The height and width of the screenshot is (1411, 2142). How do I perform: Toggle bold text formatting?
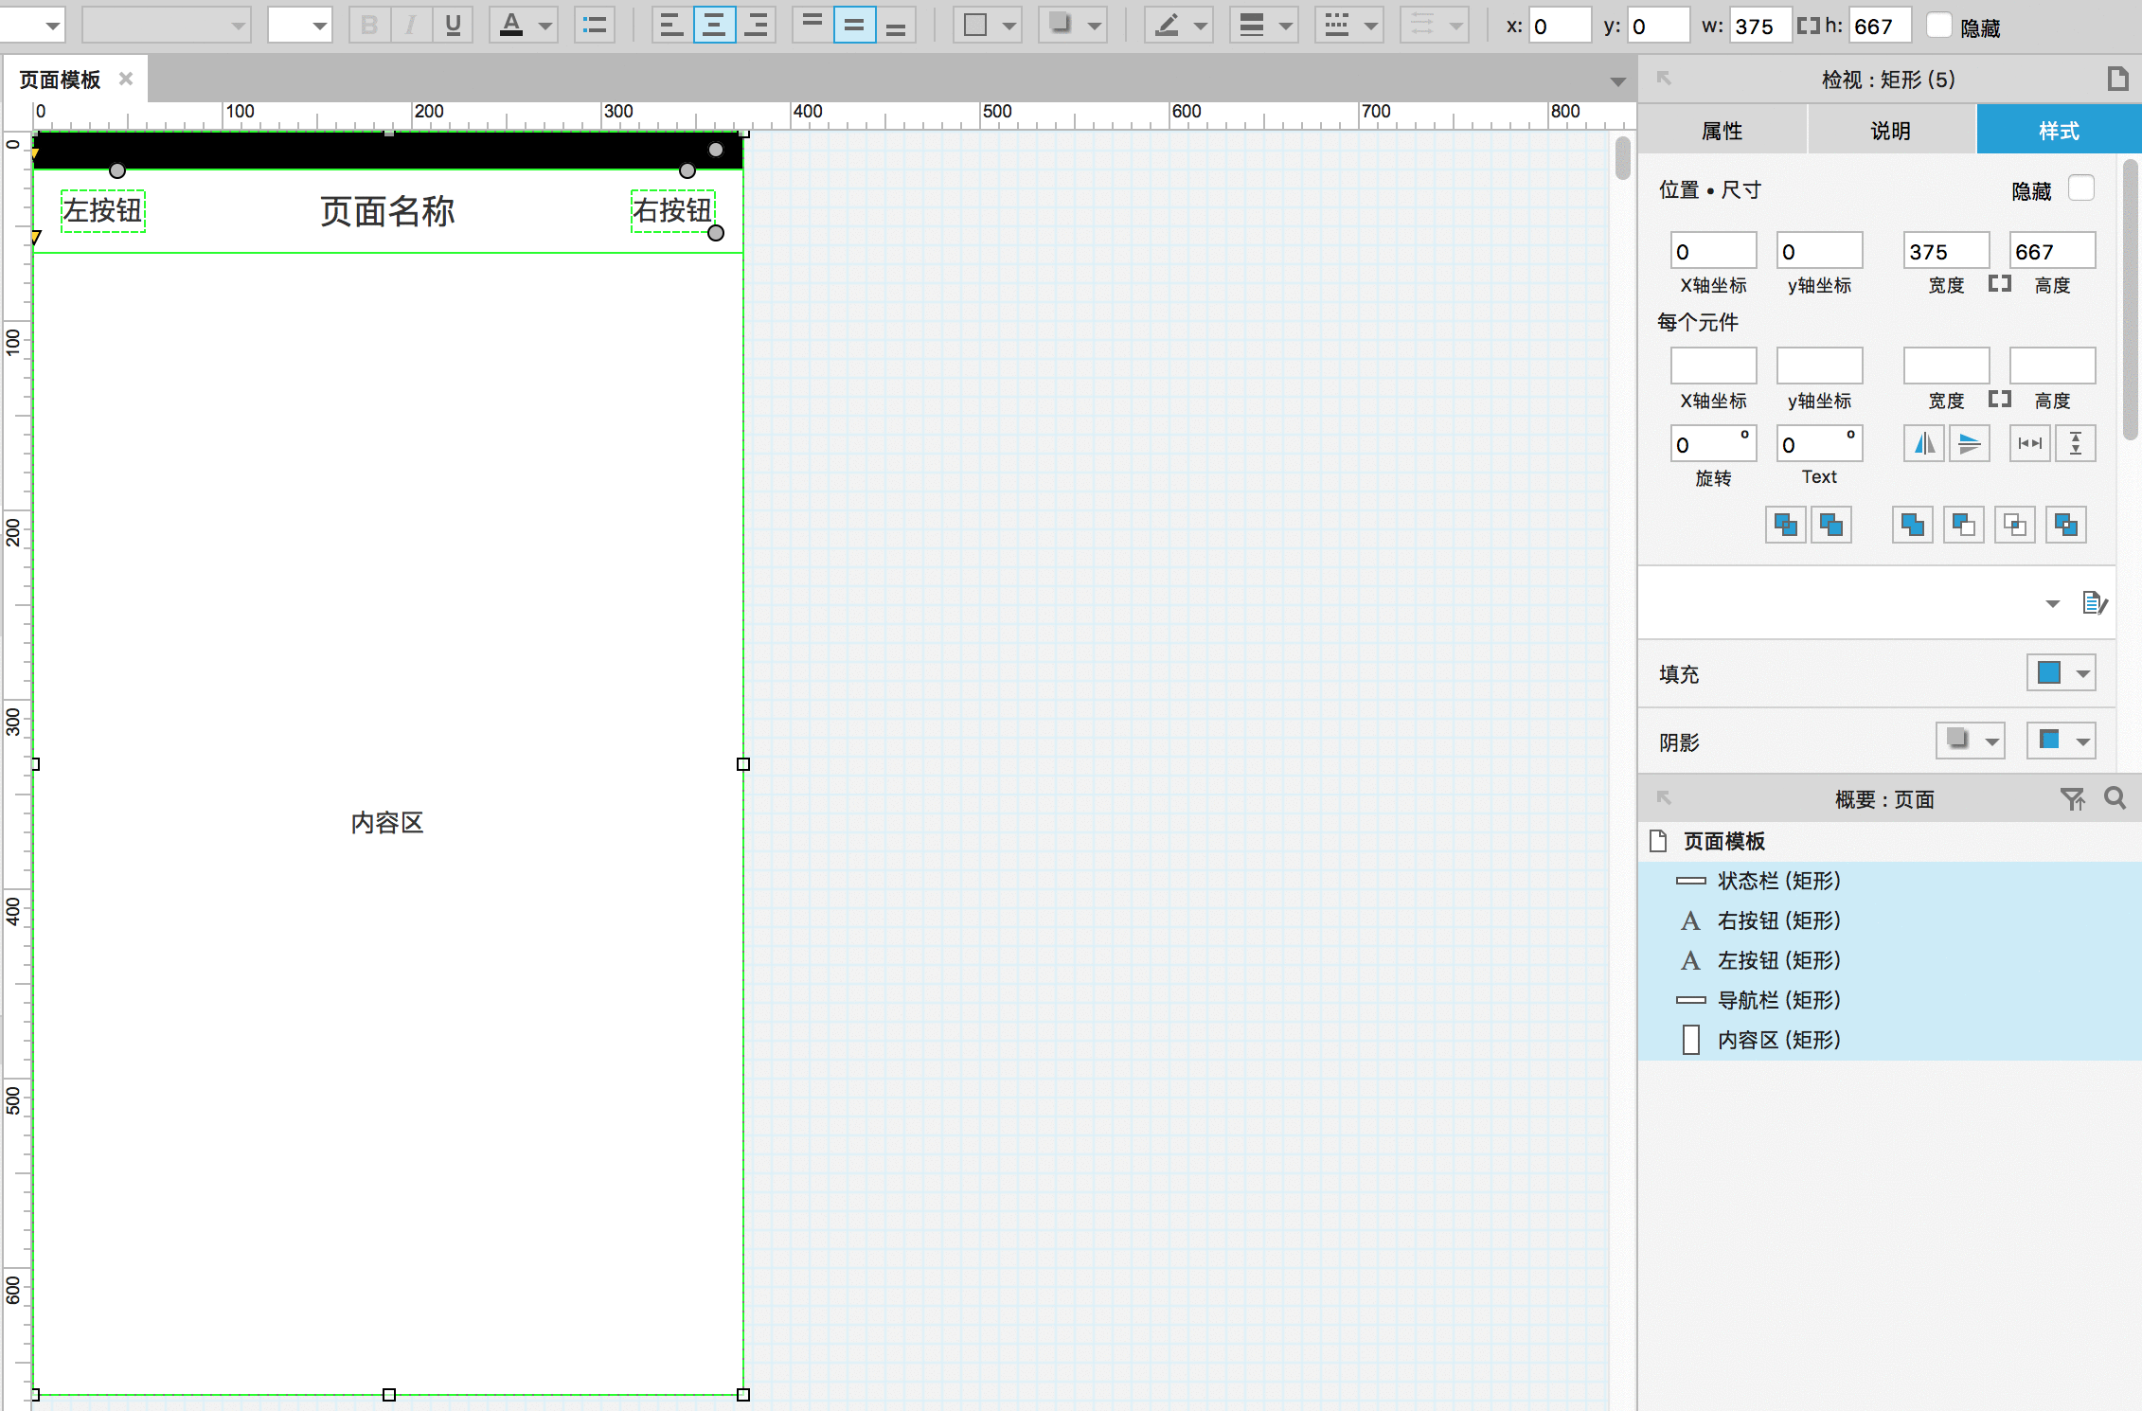369,26
